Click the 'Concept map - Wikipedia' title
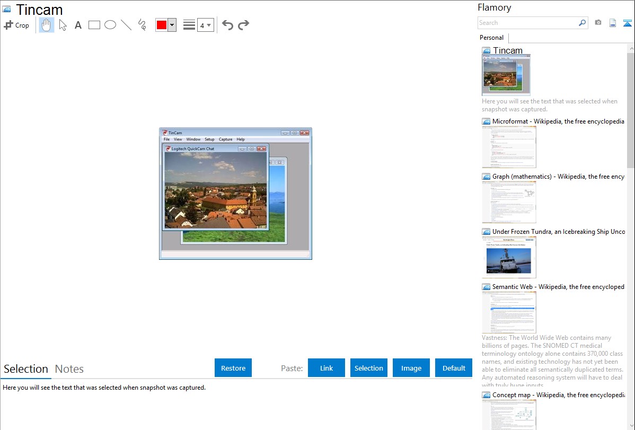This screenshot has width=635, height=430. 559,394
